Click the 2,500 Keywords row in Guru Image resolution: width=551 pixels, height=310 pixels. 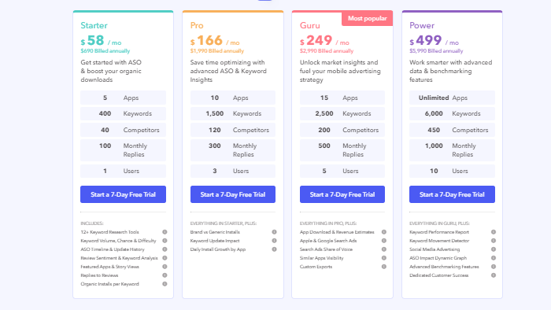(342, 114)
